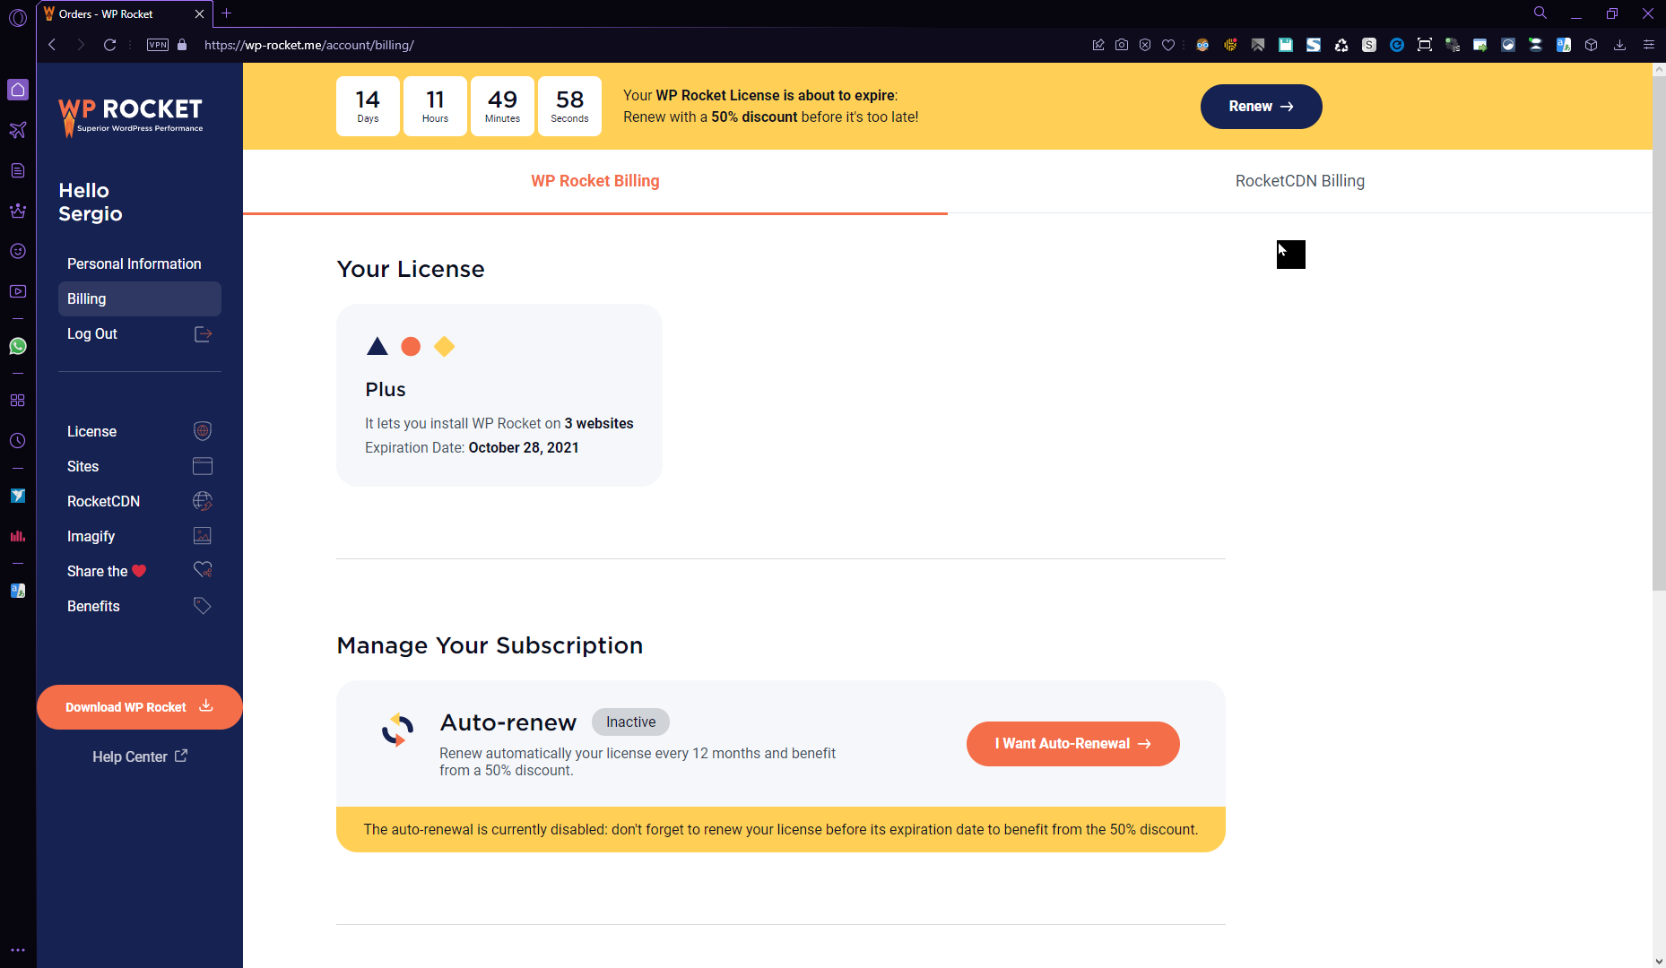Open Easy Setup sliders icon
The width and height of the screenshot is (1666, 968).
click(1649, 45)
